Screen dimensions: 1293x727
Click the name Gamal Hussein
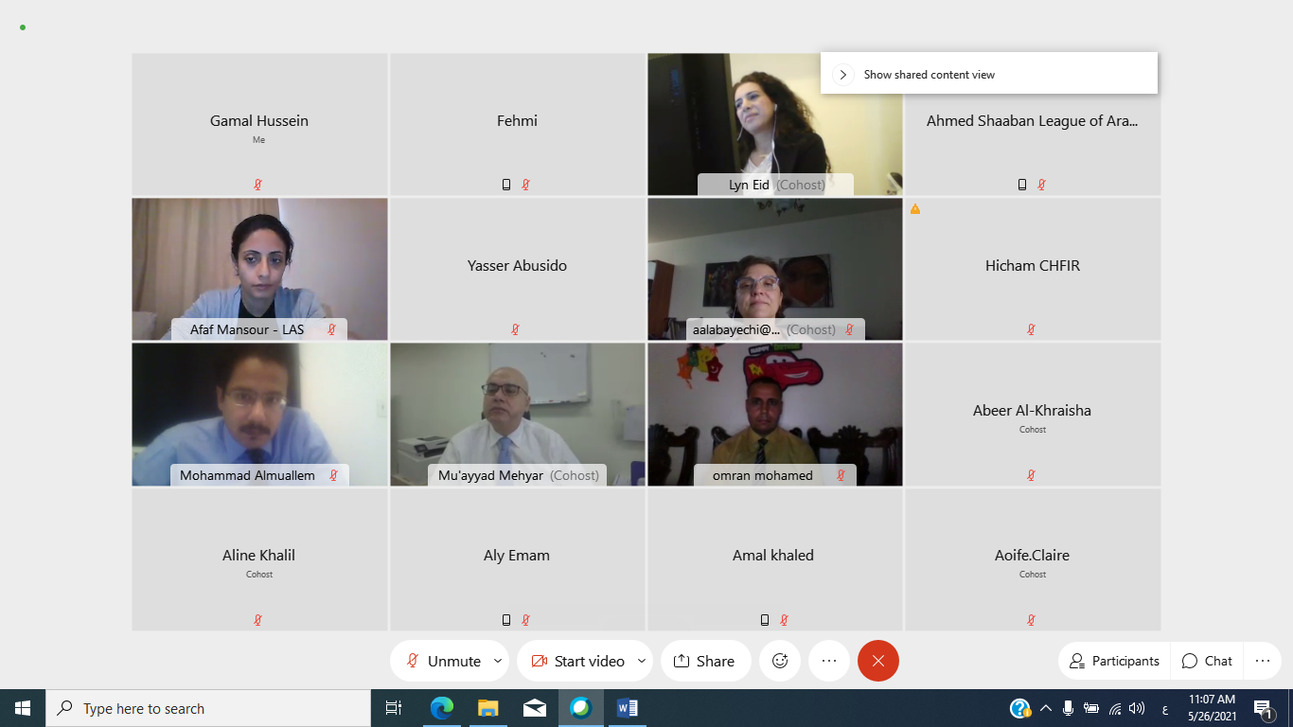(x=259, y=121)
